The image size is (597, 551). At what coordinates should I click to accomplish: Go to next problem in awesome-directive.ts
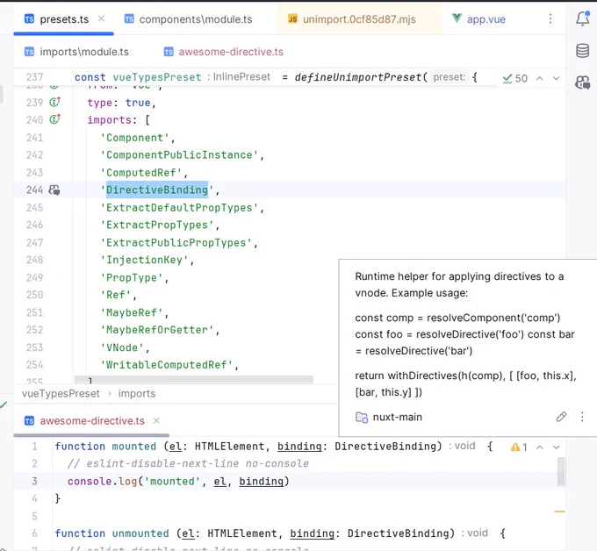[557, 447]
